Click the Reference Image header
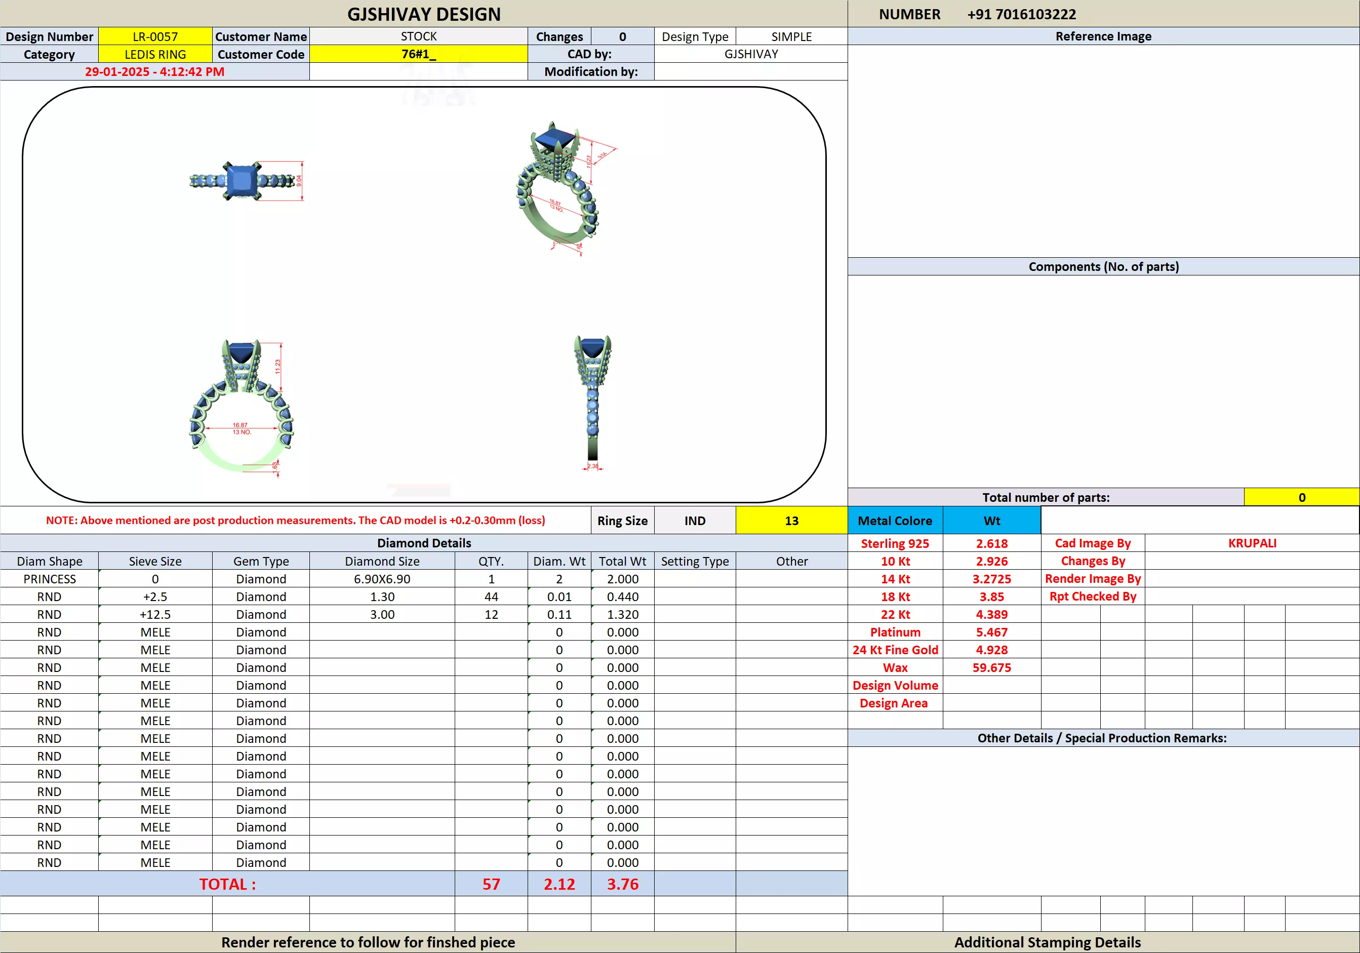The height and width of the screenshot is (953, 1360). tap(1103, 37)
